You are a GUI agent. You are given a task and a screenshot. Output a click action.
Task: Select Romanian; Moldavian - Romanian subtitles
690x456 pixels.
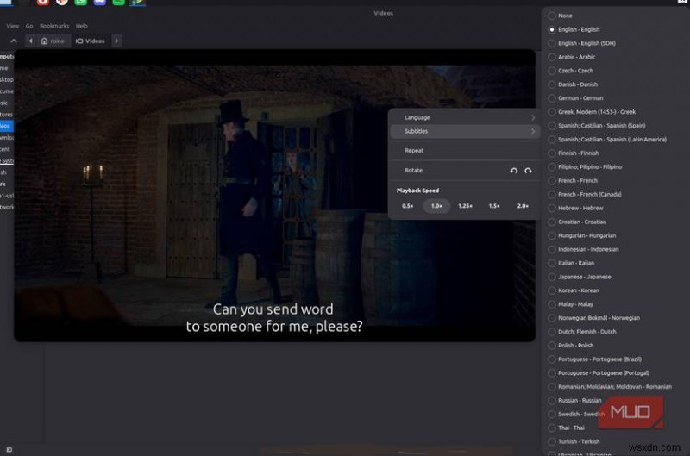click(x=610, y=386)
